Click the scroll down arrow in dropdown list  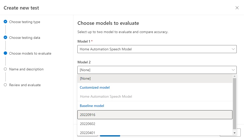[235, 133]
